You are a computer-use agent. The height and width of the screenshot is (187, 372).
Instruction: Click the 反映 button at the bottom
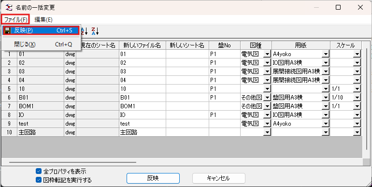tap(153, 178)
